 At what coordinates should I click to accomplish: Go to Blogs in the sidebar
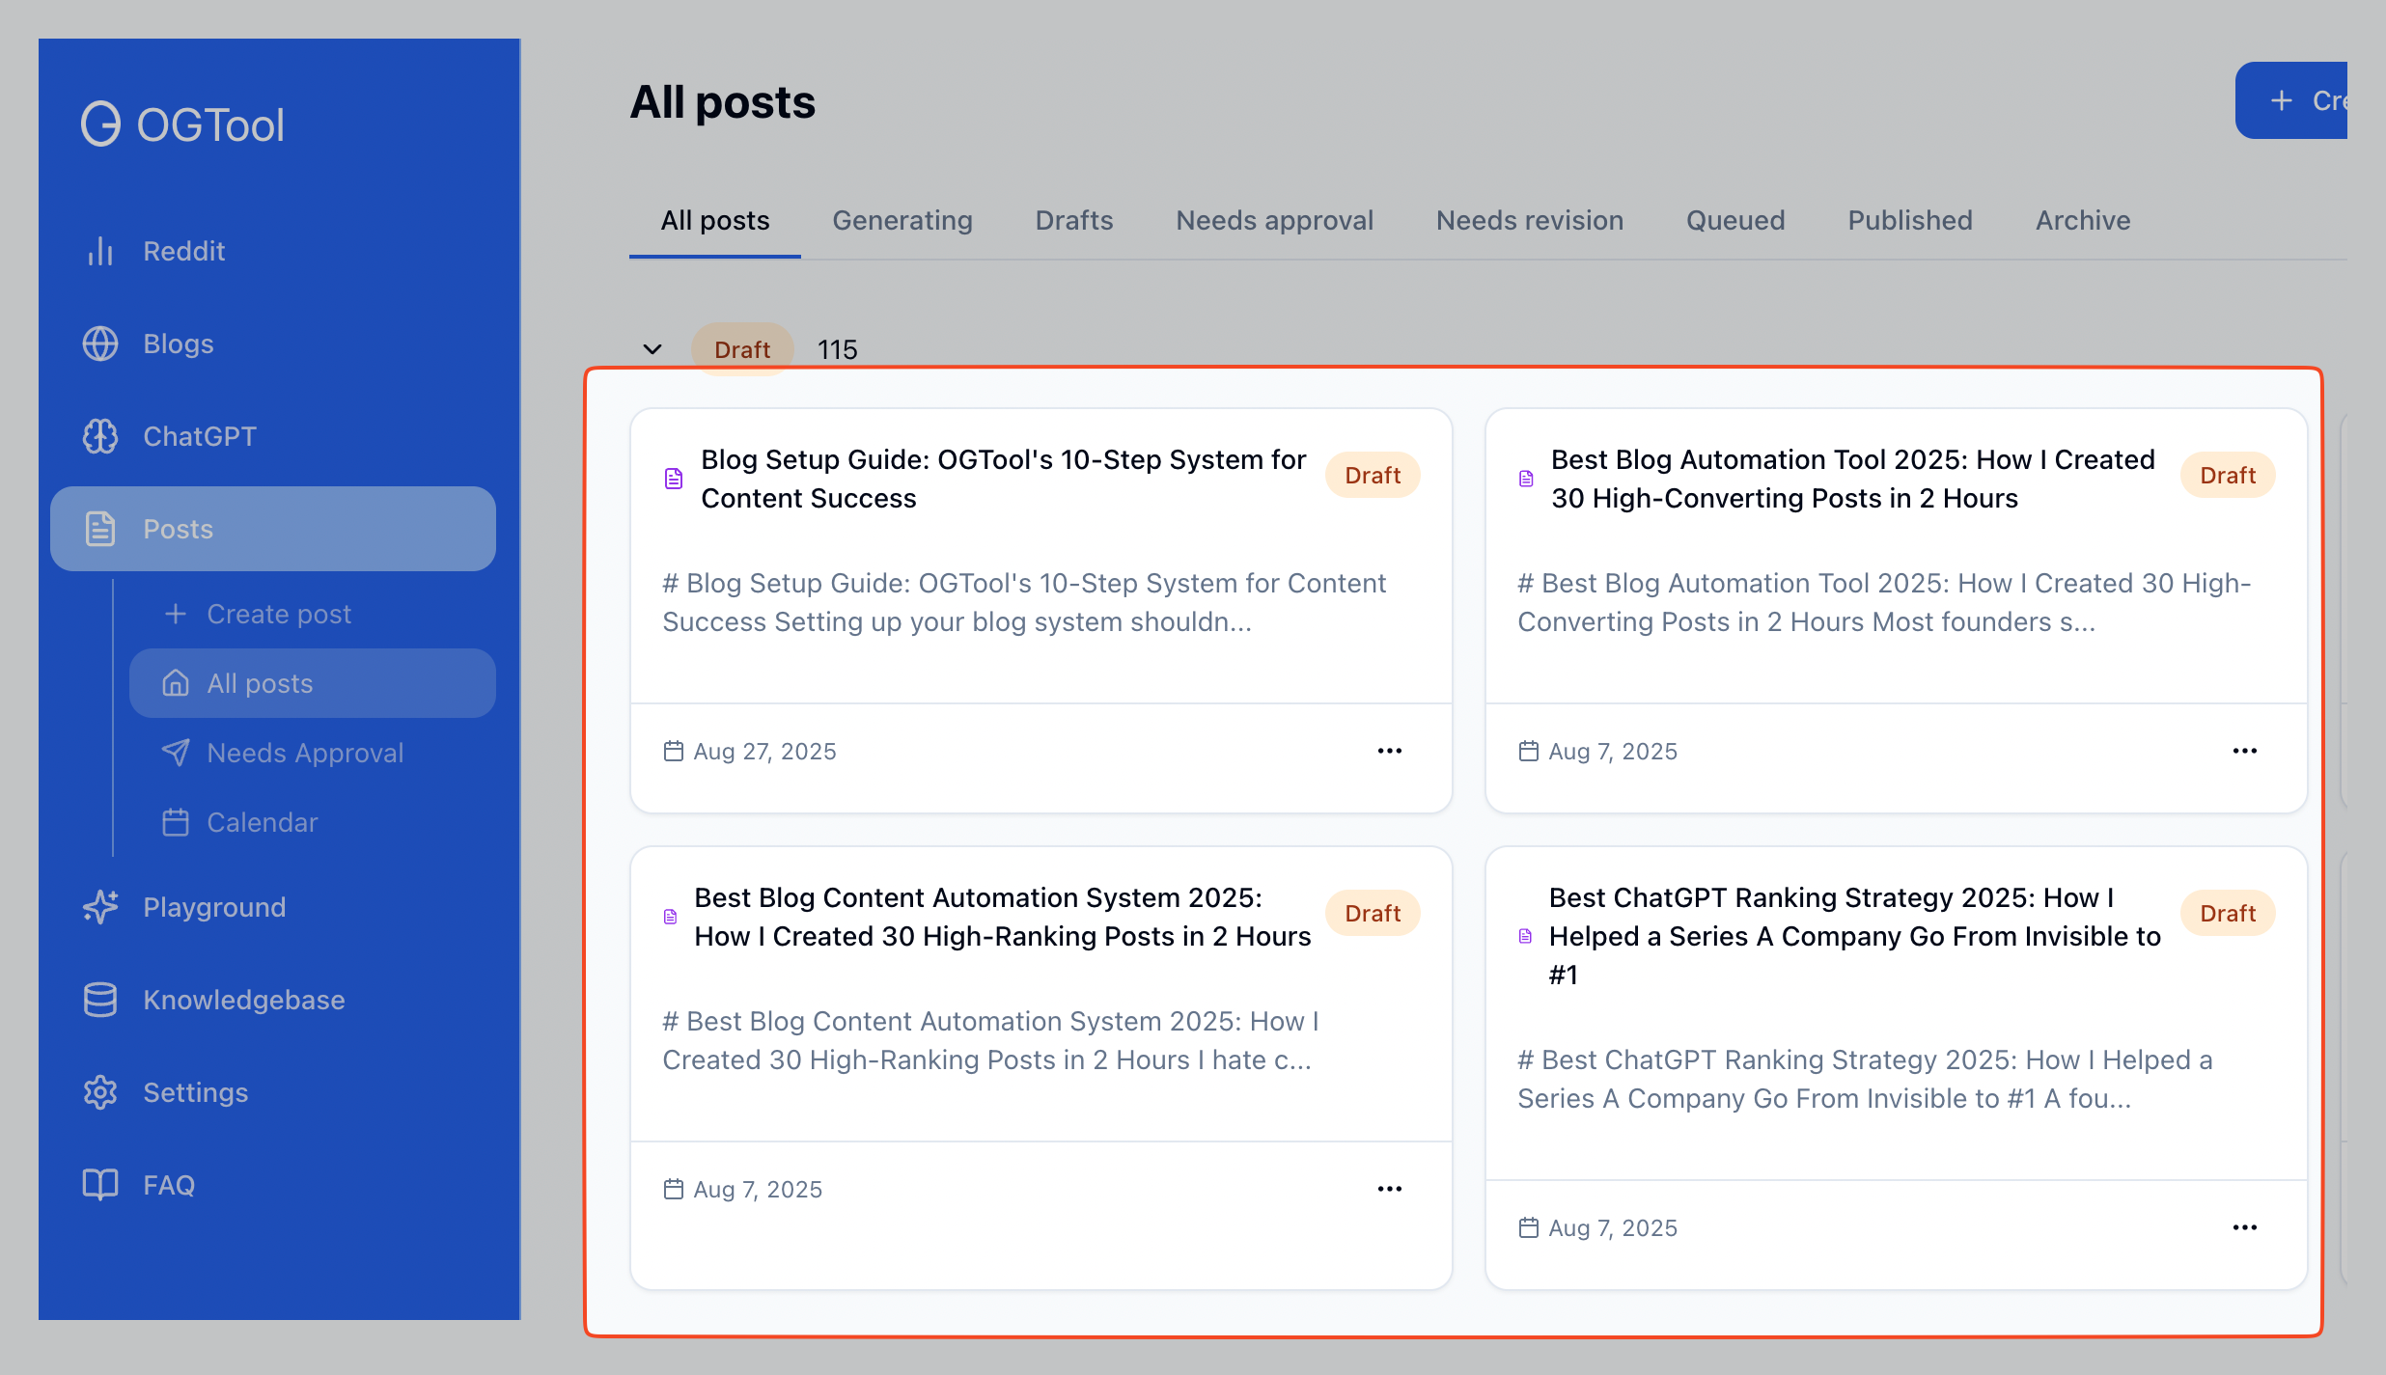[x=273, y=344]
